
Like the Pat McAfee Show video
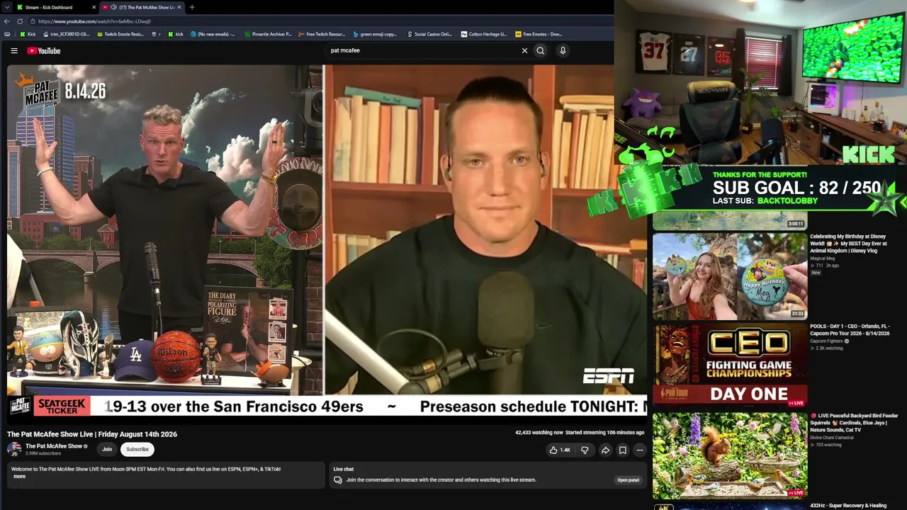560,450
